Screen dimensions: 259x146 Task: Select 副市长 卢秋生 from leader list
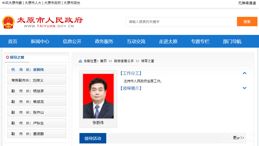[37, 123]
